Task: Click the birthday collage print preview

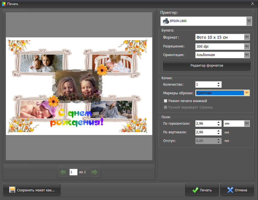Action: [x=79, y=86]
